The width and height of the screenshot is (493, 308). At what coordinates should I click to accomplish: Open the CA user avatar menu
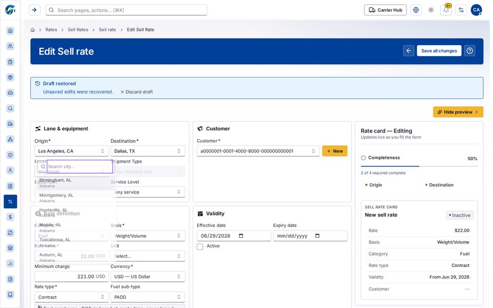click(x=477, y=10)
